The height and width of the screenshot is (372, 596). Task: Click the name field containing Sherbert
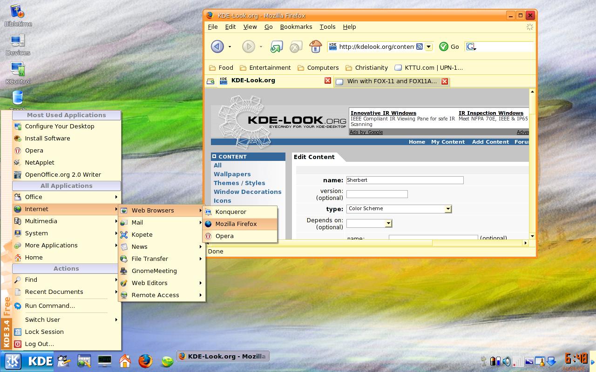point(405,180)
